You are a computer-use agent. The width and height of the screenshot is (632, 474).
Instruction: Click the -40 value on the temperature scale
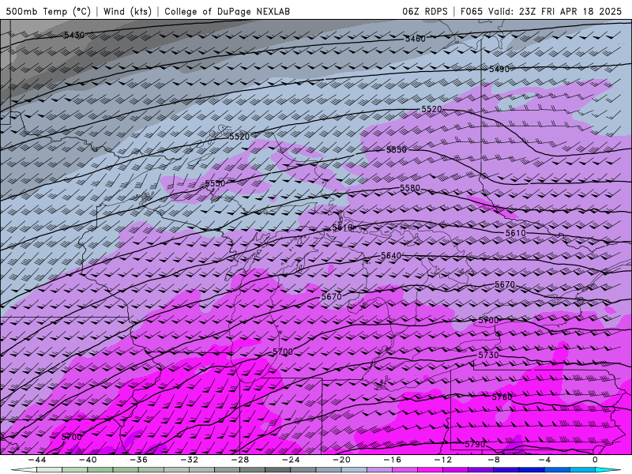point(88,460)
